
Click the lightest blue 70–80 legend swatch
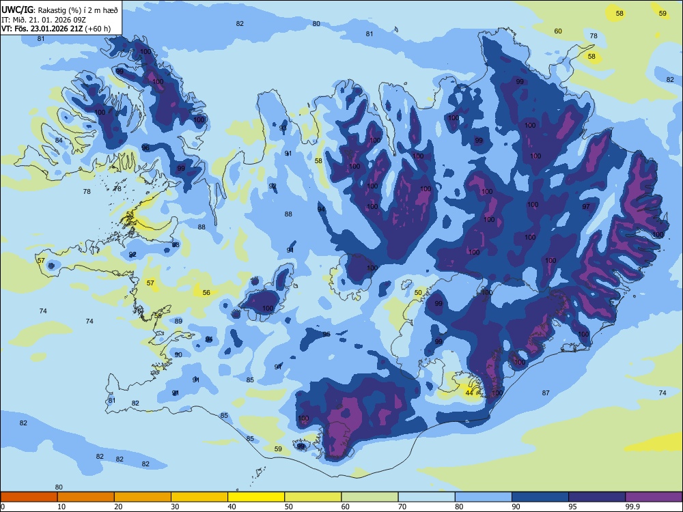[x=426, y=497]
